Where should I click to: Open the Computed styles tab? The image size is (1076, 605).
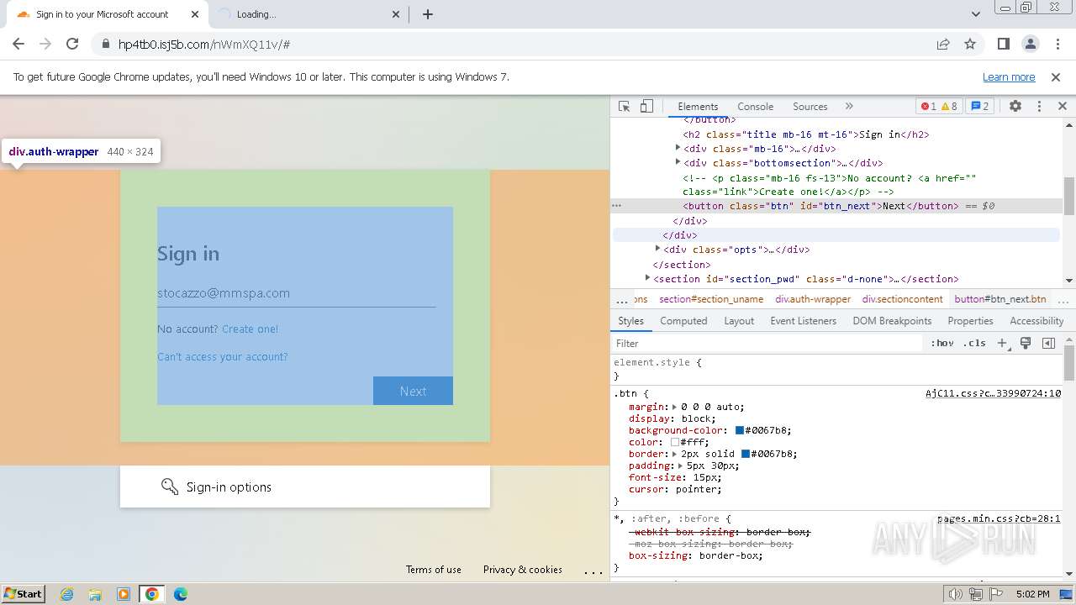pos(683,321)
